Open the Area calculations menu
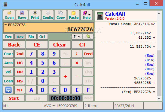This screenshot has width=165, height=112. point(8,63)
